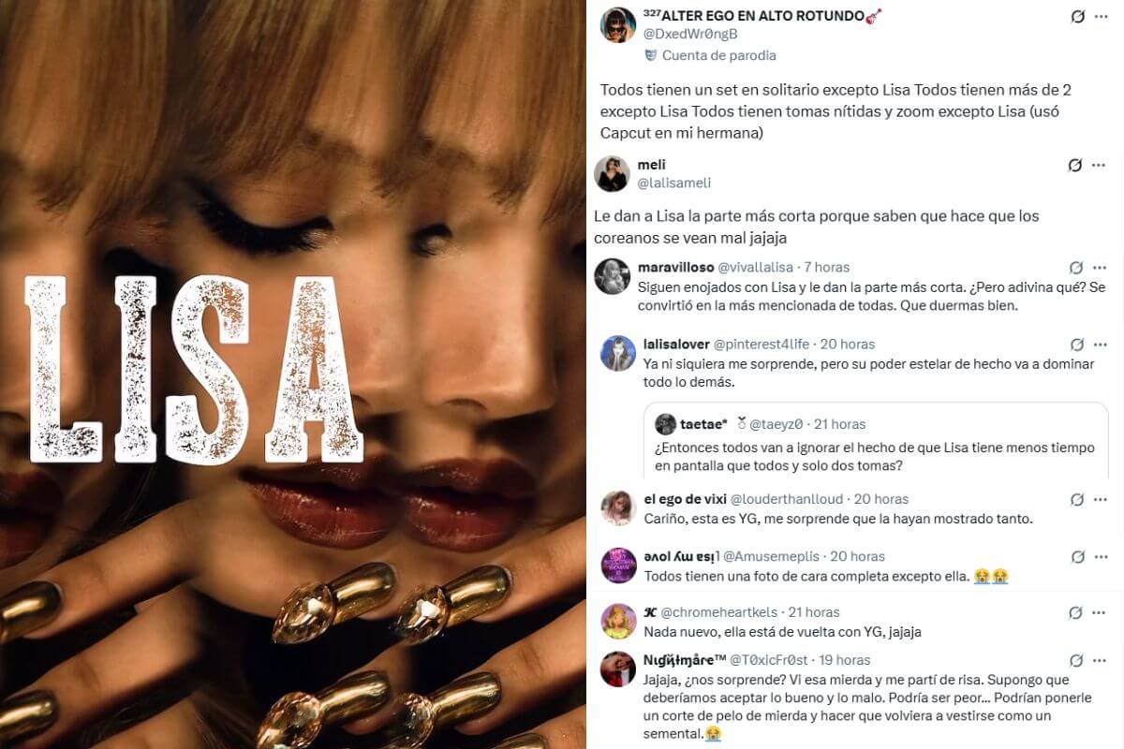
Task: Click the Grok icon on meli's tweet
Action: pos(1075,166)
